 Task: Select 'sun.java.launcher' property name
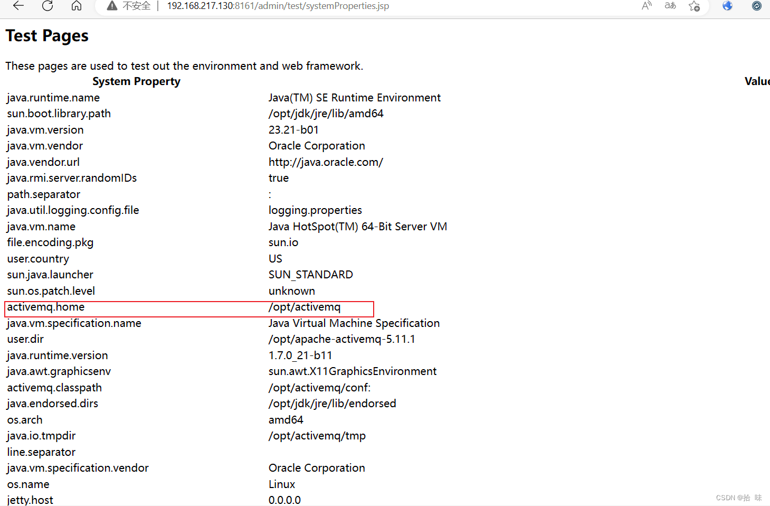(x=50, y=275)
